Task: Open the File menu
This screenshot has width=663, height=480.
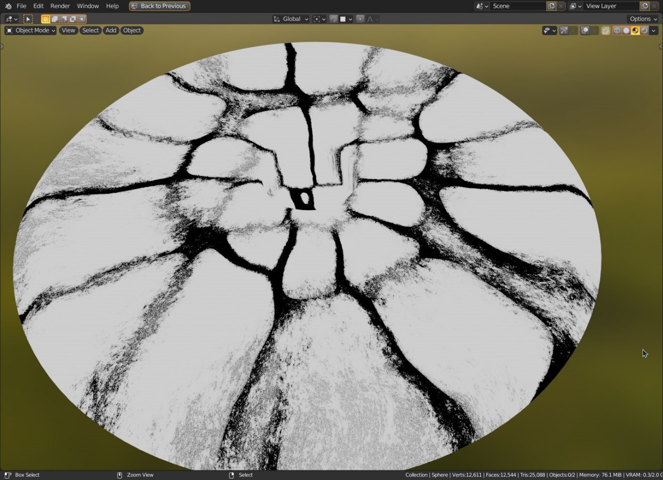Action: [x=21, y=6]
